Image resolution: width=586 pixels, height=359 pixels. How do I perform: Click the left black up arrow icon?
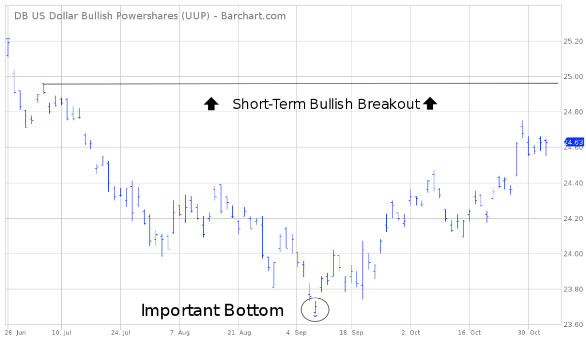tap(211, 104)
